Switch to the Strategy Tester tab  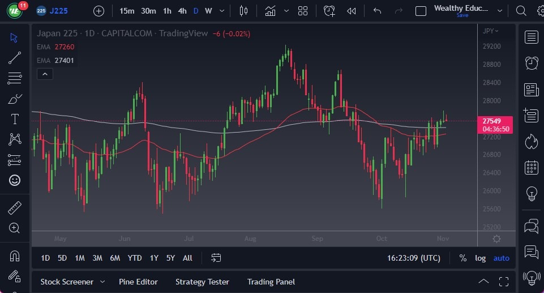click(202, 282)
